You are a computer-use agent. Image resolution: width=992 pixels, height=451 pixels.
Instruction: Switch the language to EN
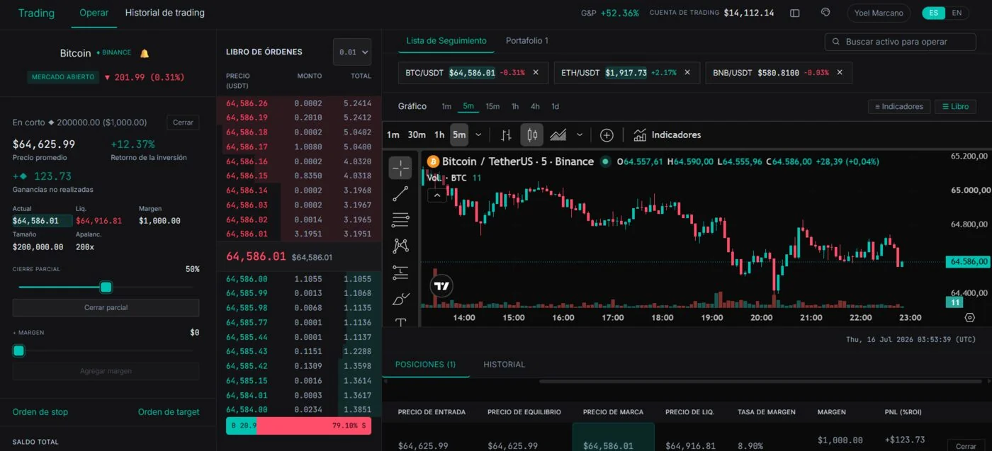click(x=957, y=13)
